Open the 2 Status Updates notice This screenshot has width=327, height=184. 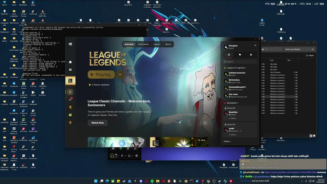point(99,85)
